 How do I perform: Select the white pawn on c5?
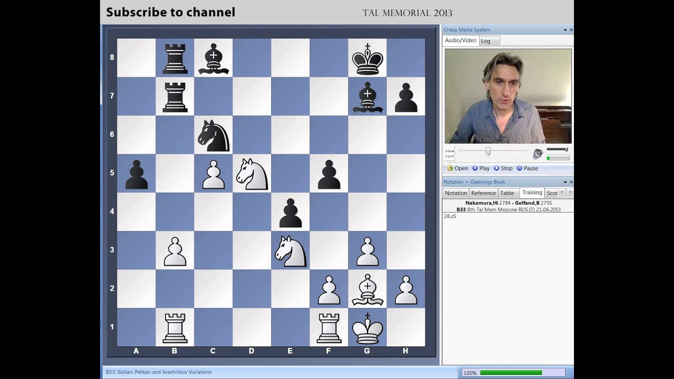pyautogui.click(x=213, y=175)
